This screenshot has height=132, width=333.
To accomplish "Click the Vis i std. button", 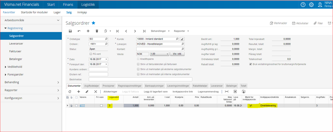I will [x=177, y=54].
